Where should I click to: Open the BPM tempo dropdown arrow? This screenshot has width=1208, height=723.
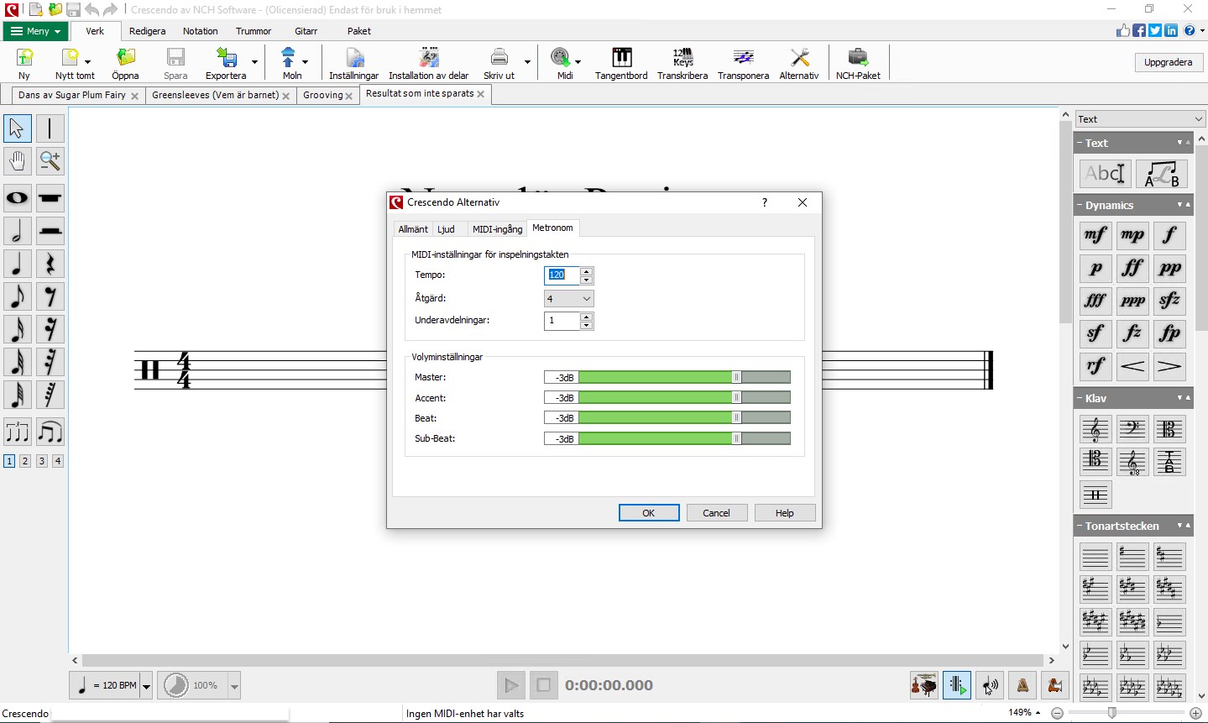click(x=146, y=686)
